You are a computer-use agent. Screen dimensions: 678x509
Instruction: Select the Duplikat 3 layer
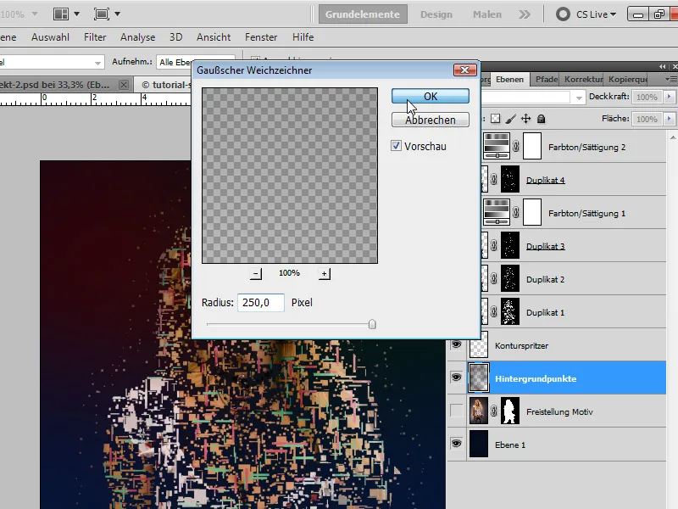(545, 246)
